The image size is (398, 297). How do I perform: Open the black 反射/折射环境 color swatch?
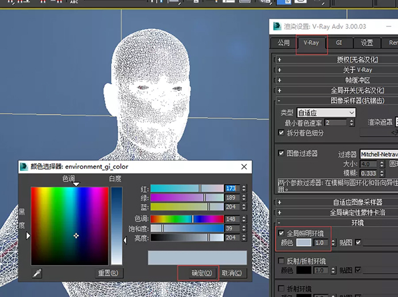304,270
